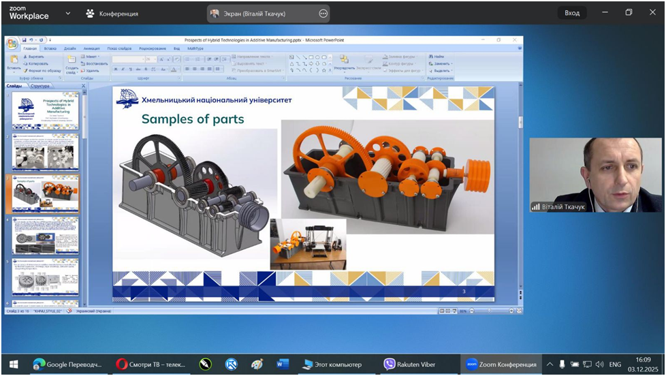This screenshot has width=666, height=376.
Task: Expand the Zoom Workplace dropdown arrow
Action: pyautogui.click(x=67, y=13)
